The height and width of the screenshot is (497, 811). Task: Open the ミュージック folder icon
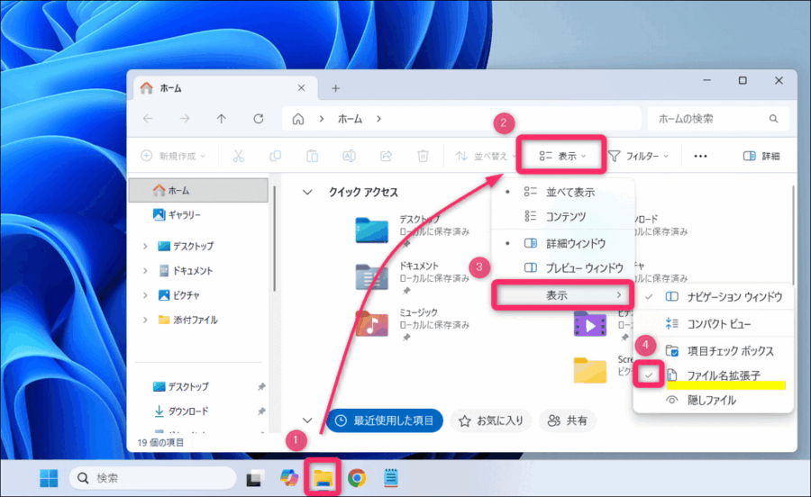[x=371, y=323]
